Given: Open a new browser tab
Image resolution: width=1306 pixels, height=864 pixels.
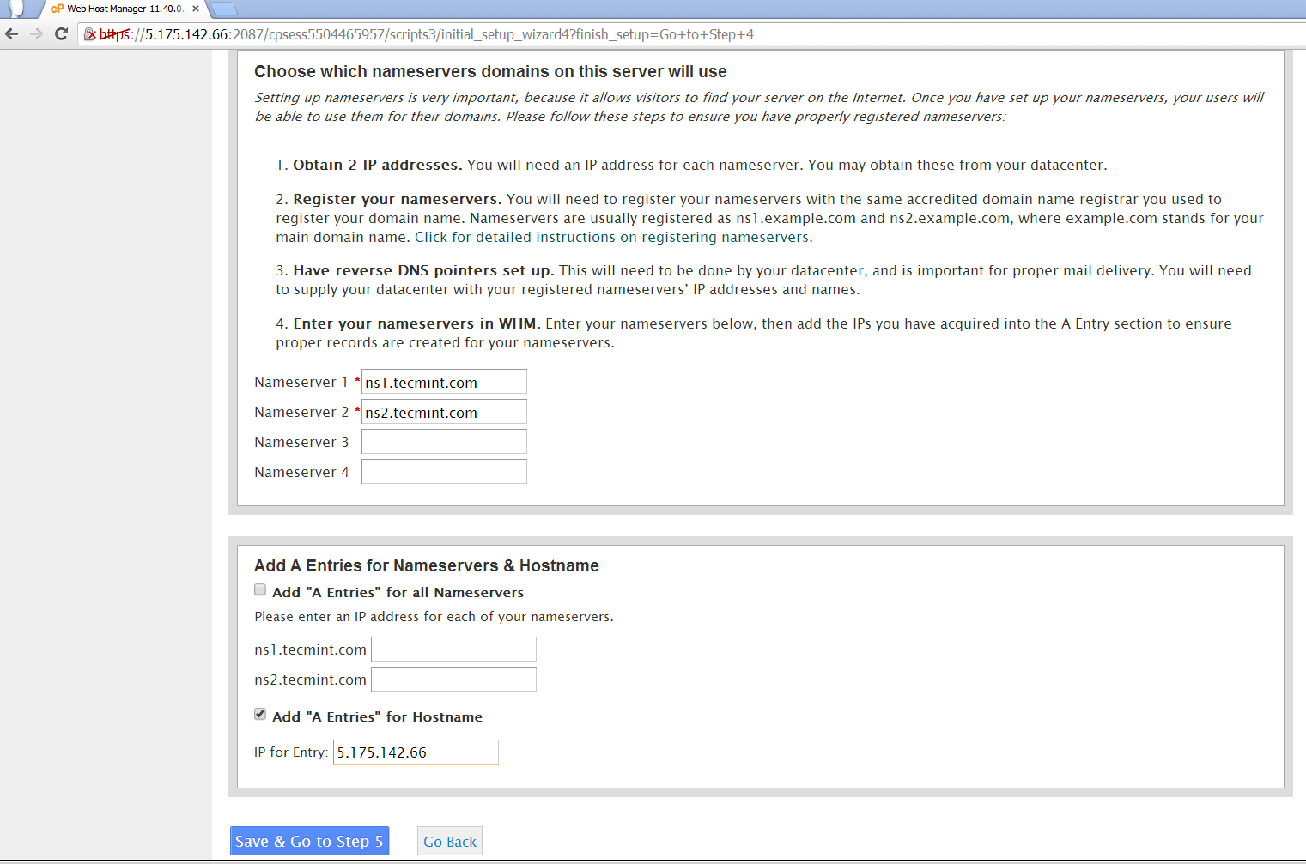Looking at the screenshot, I should coord(223,9).
